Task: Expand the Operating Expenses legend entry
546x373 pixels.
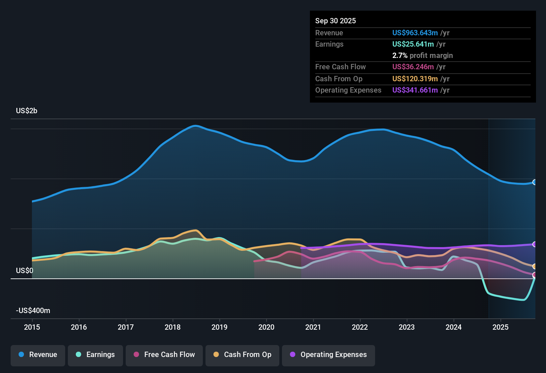Action: pos(328,355)
